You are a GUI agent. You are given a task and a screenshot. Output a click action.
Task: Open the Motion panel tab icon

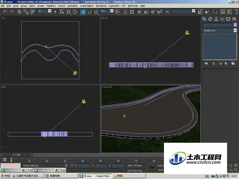[x=222, y=19]
